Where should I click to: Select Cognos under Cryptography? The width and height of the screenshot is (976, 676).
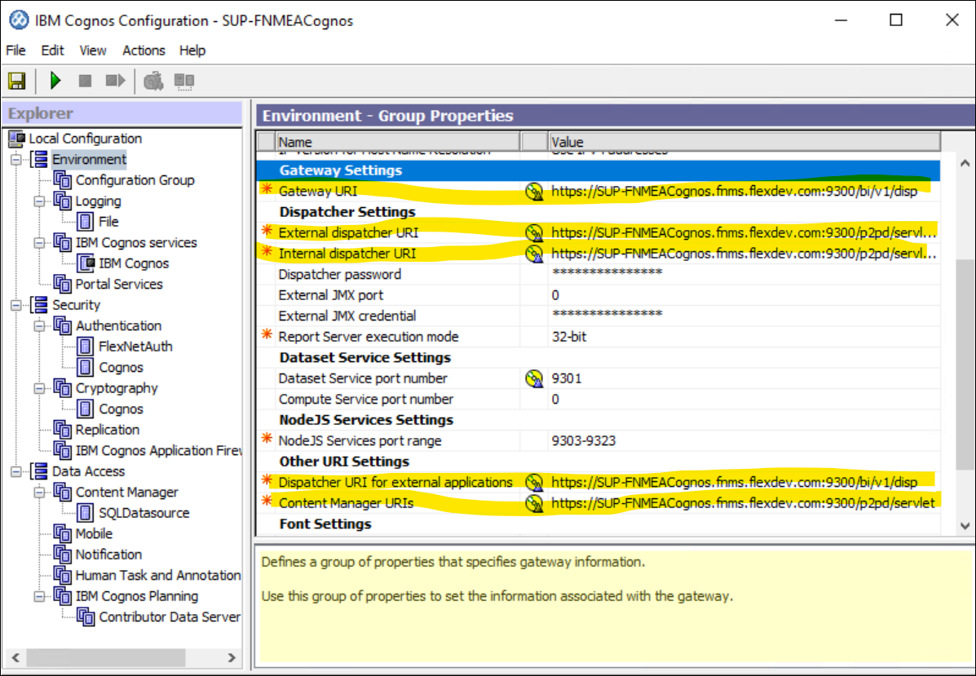pyautogui.click(x=121, y=409)
